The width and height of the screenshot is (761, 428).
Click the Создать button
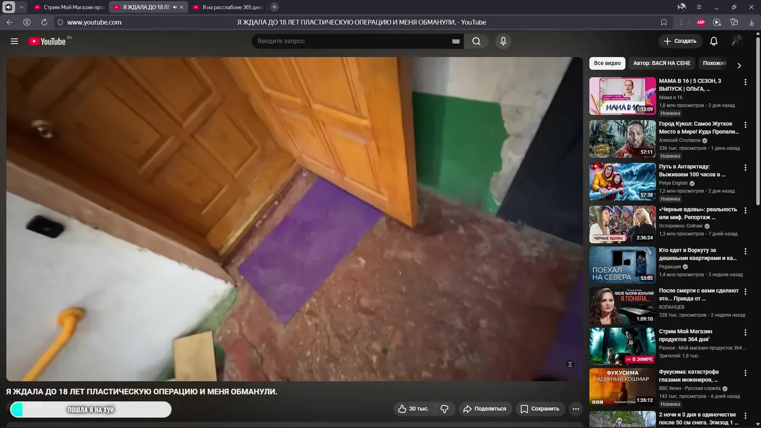pos(680,41)
